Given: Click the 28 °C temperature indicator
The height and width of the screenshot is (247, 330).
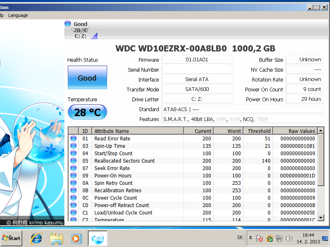Looking at the screenshot, I should [x=87, y=112].
